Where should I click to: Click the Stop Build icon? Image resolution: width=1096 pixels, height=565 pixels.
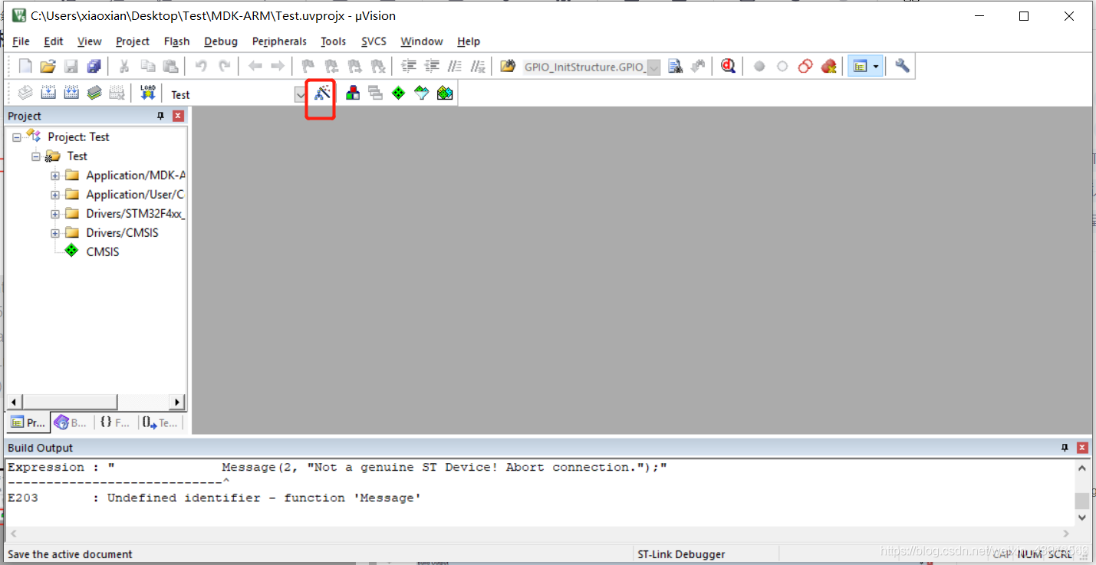pyautogui.click(x=117, y=94)
